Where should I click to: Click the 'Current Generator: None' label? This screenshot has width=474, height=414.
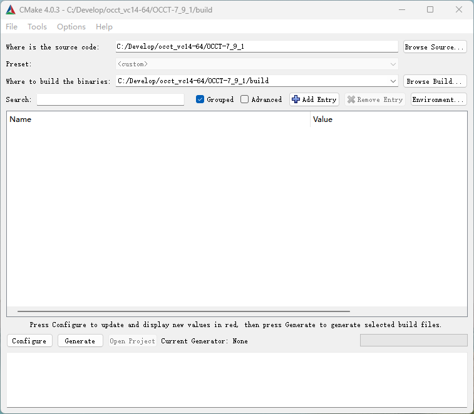point(204,341)
